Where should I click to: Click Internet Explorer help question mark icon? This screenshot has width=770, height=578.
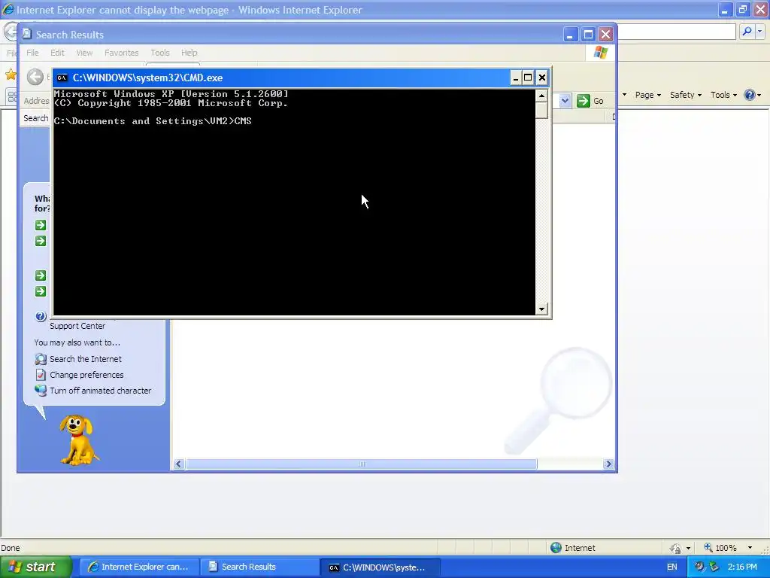(750, 95)
